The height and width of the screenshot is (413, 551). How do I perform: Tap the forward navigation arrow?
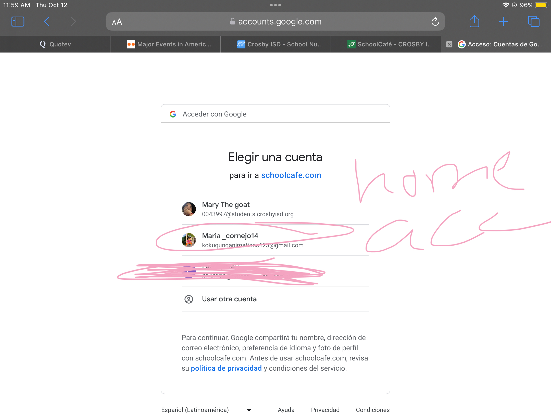pos(73,22)
